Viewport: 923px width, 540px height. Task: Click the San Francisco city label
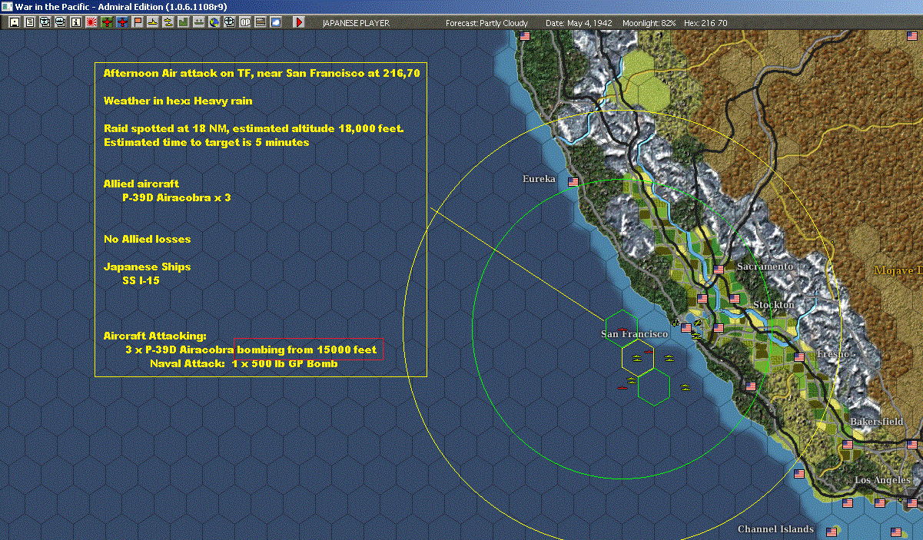(634, 334)
